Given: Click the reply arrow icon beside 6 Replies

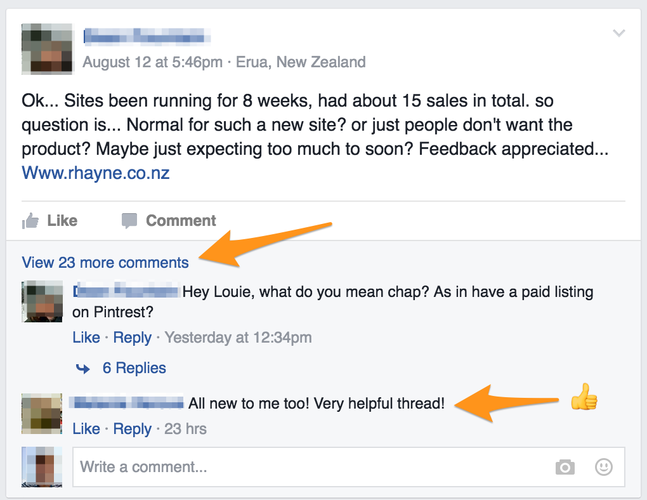Looking at the screenshot, I should point(83,368).
